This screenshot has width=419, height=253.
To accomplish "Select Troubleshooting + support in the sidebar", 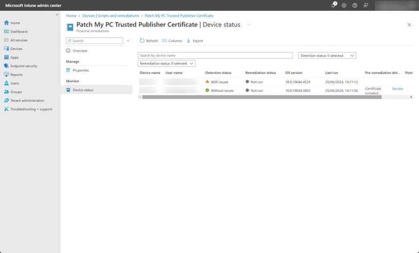I will (x=31, y=109).
